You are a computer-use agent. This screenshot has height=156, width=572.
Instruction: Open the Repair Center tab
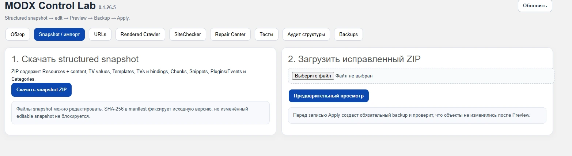(x=230, y=35)
